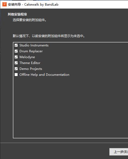The image size is (128, 159).
Task: Click the horizontal separator line above 上一步 button
Action: click(x=64, y=143)
